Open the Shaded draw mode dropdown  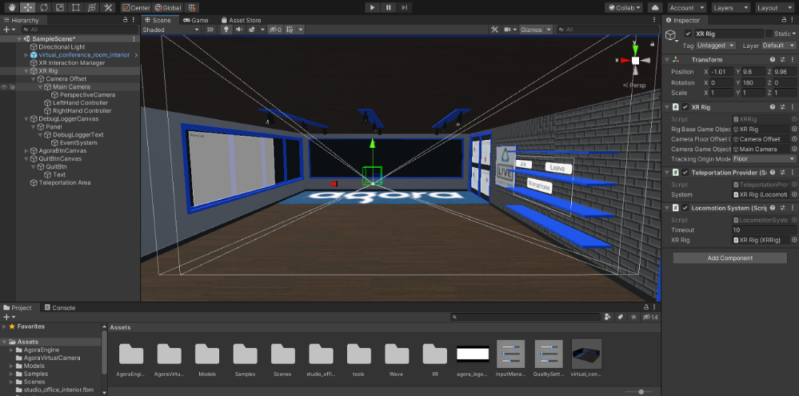[x=171, y=30]
